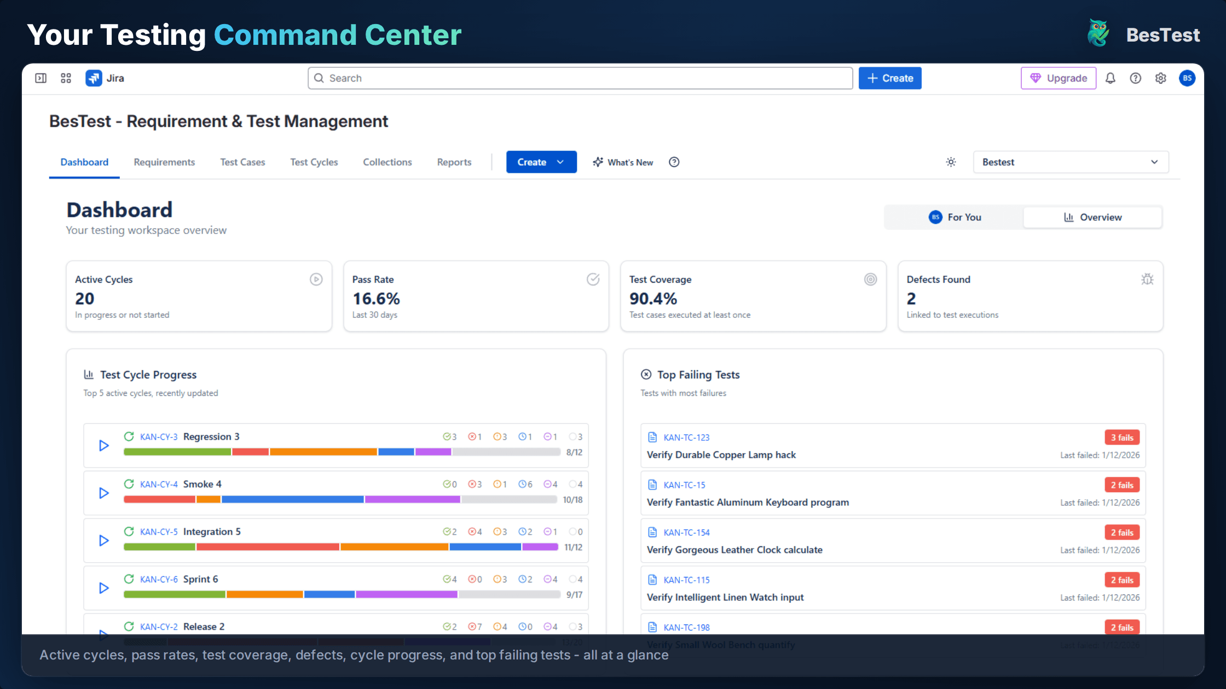
Task: Click the play button for KAN-CY-5 Integration 5
Action: (103, 540)
